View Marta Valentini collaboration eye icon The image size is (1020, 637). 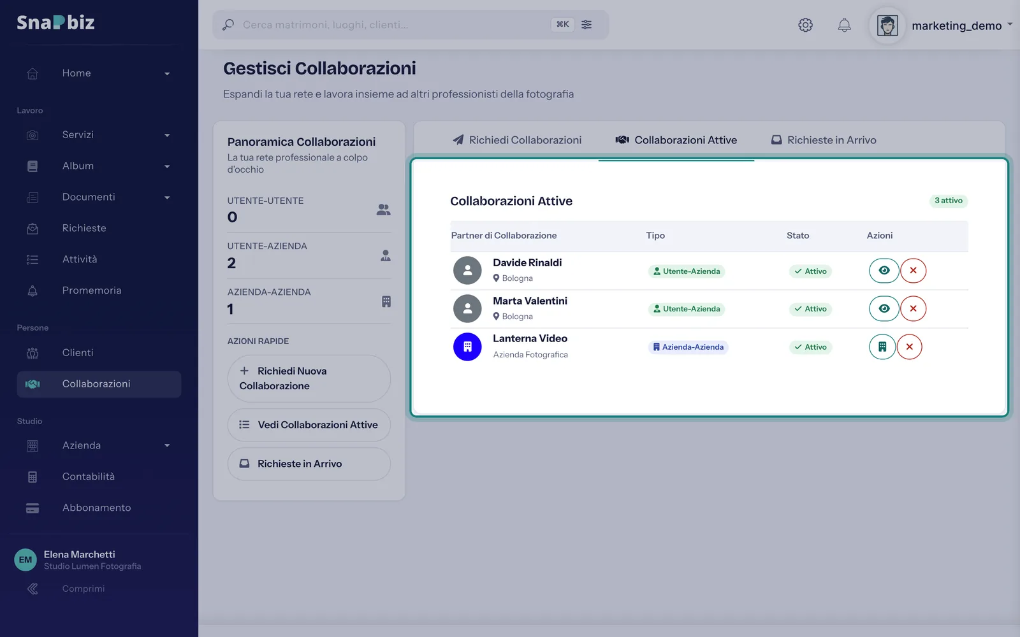point(884,309)
